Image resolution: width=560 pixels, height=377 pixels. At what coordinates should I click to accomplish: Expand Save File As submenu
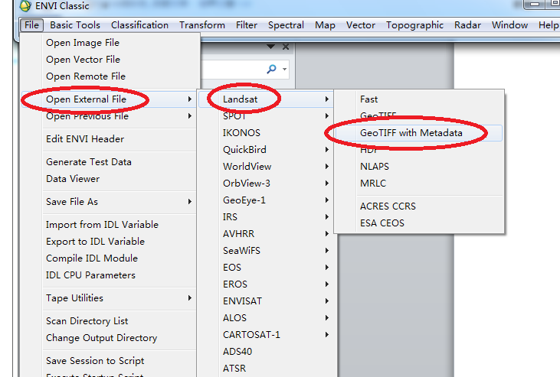click(x=110, y=202)
